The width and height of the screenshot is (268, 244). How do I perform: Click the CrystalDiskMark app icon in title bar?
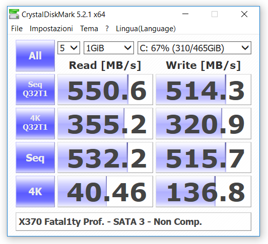14,14
